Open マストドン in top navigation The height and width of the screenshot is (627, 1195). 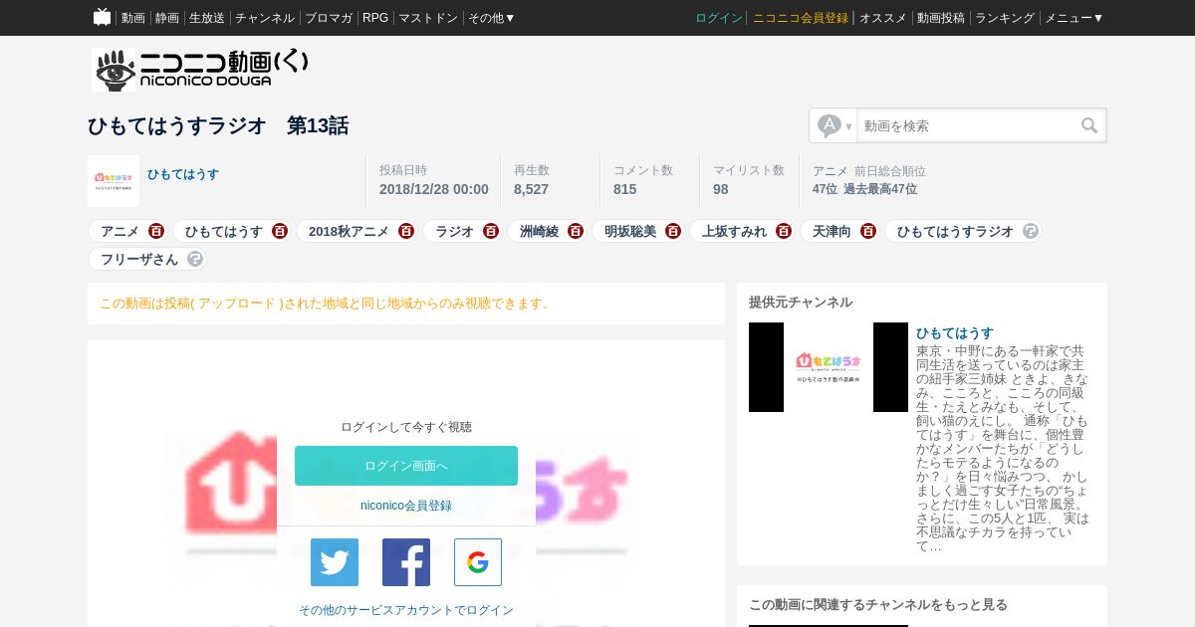tap(428, 18)
